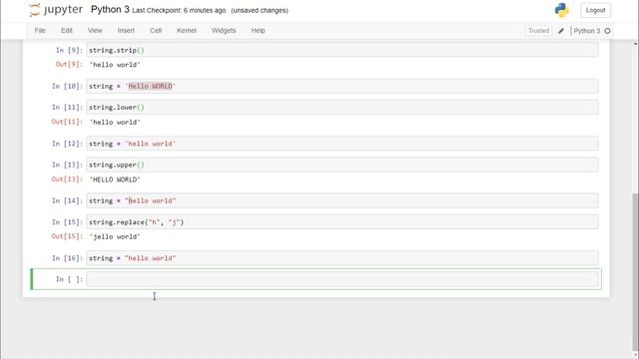Open the Help menu
Viewport: 639px width, 359px height.
coord(258,31)
